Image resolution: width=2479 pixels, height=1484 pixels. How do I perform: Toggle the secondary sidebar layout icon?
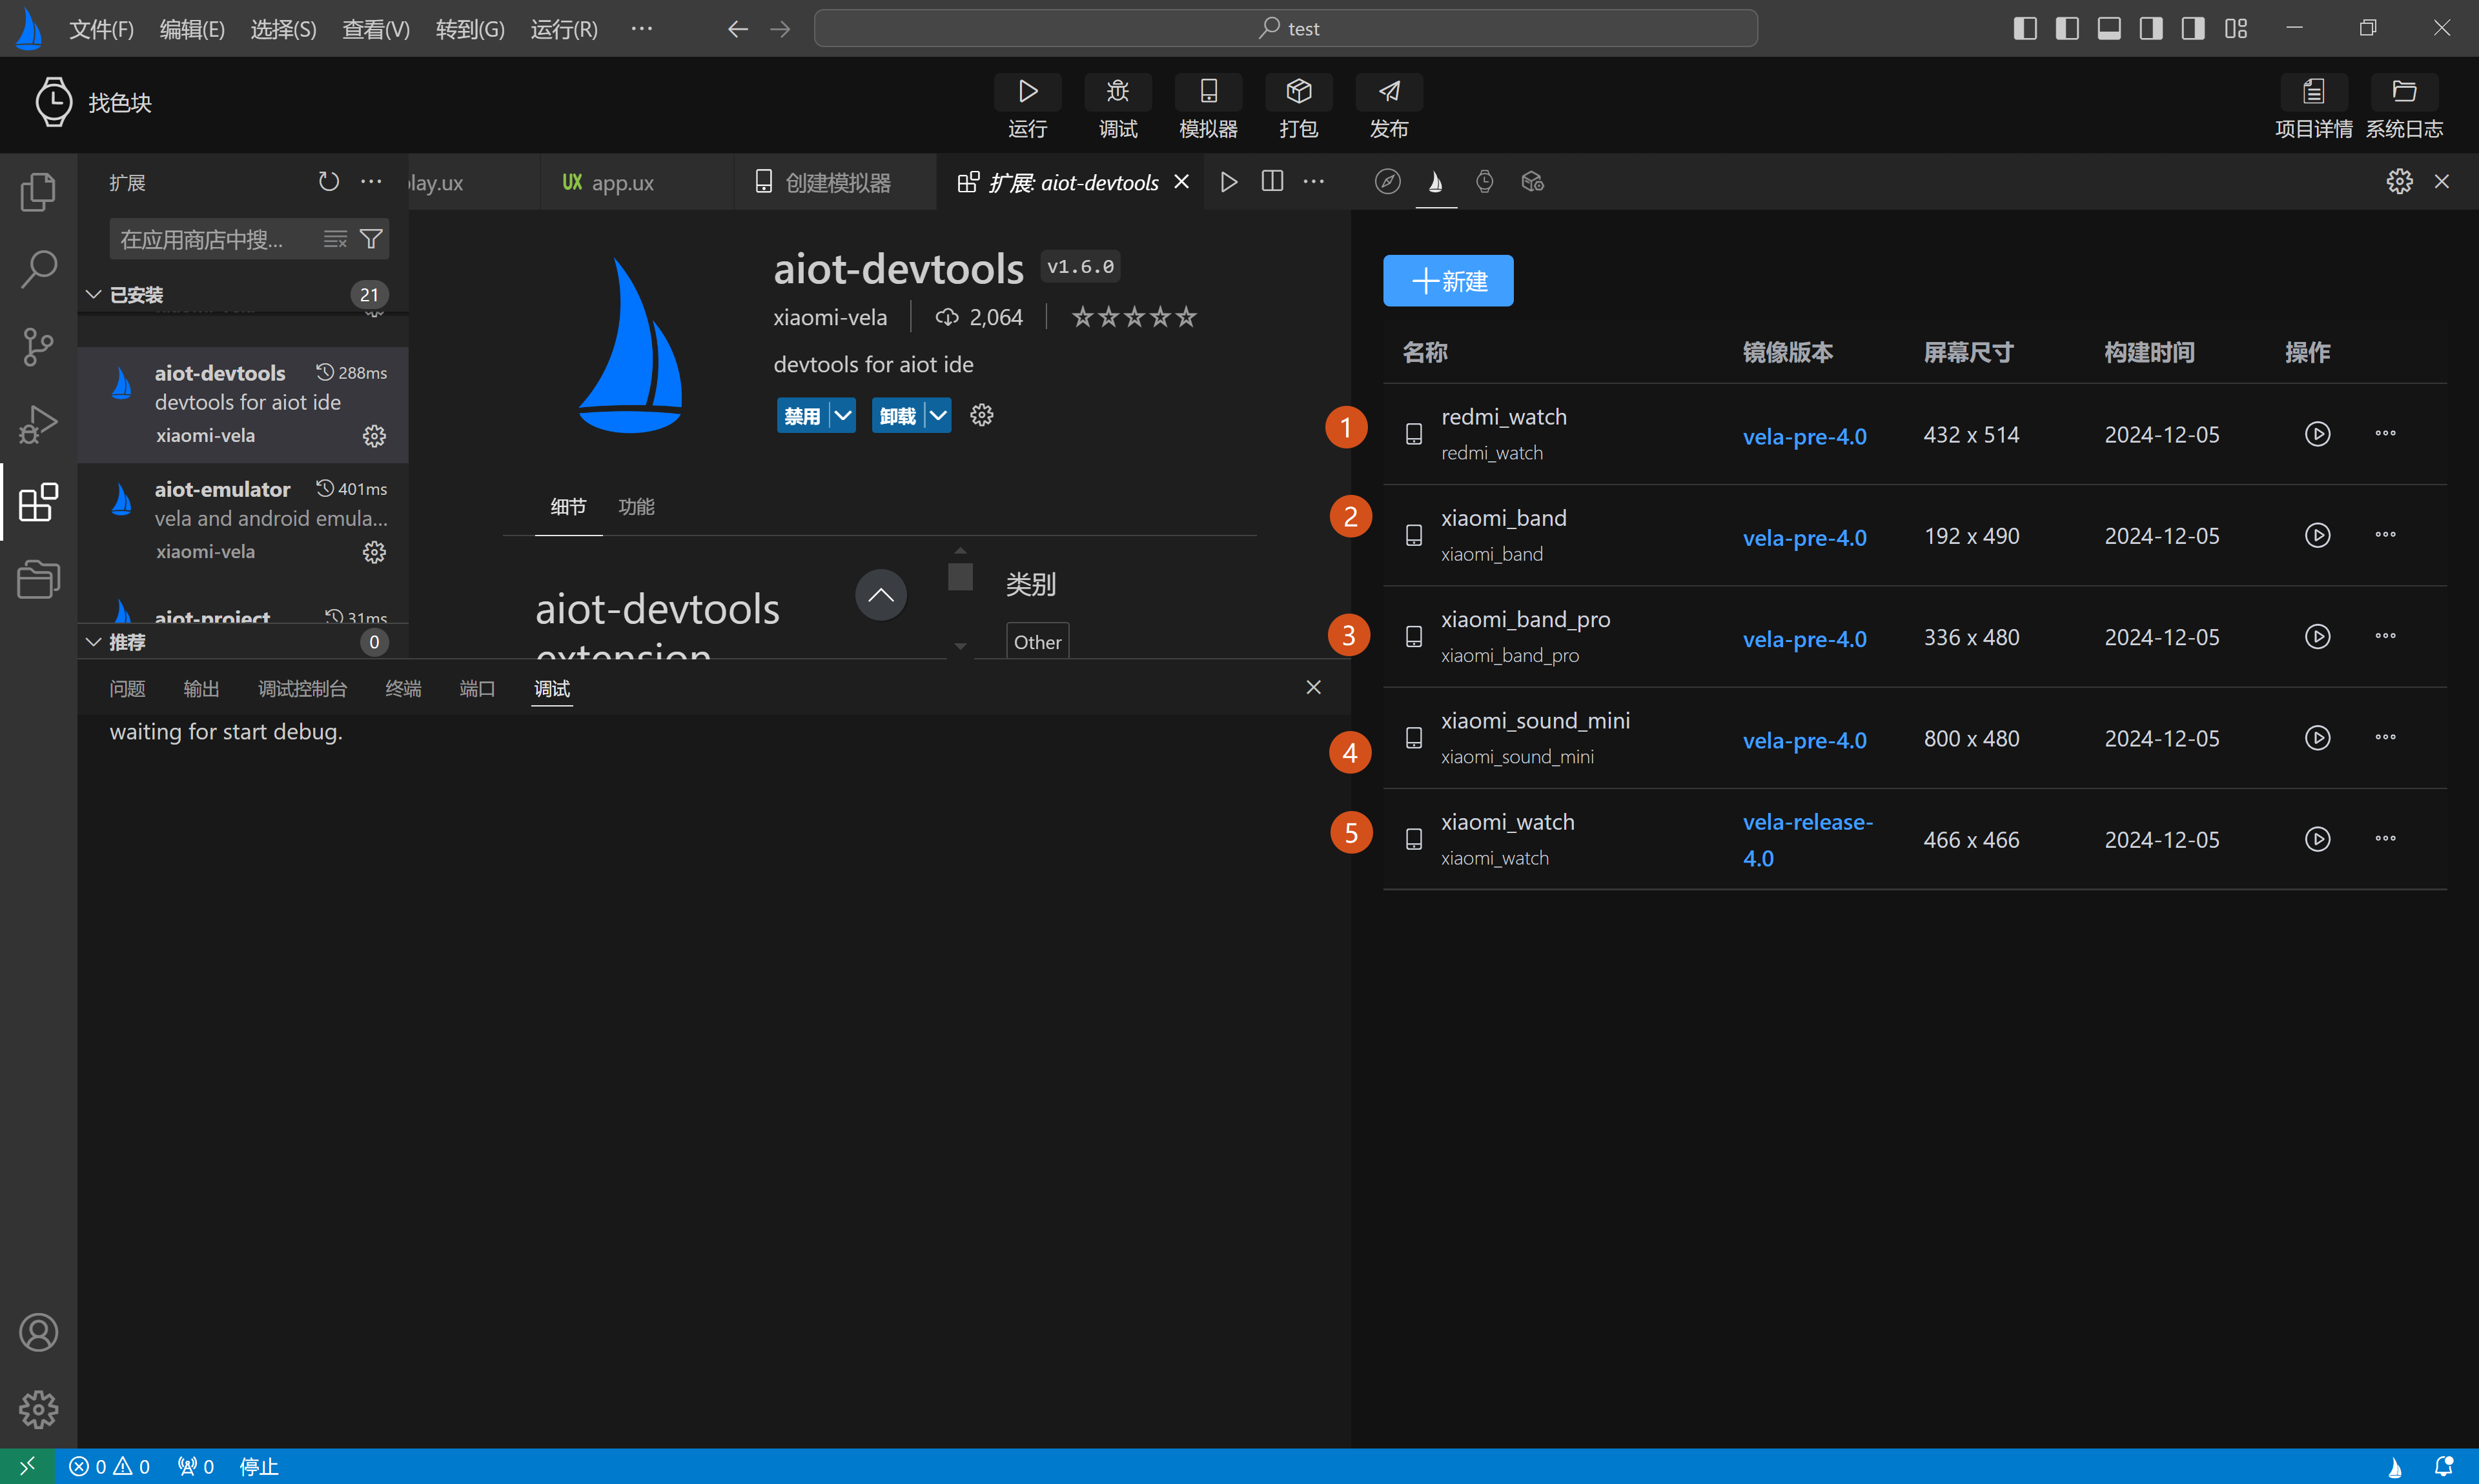click(x=2151, y=28)
